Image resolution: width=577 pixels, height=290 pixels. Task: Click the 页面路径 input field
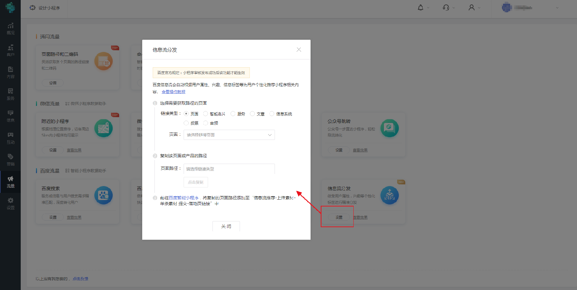[229, 169]
